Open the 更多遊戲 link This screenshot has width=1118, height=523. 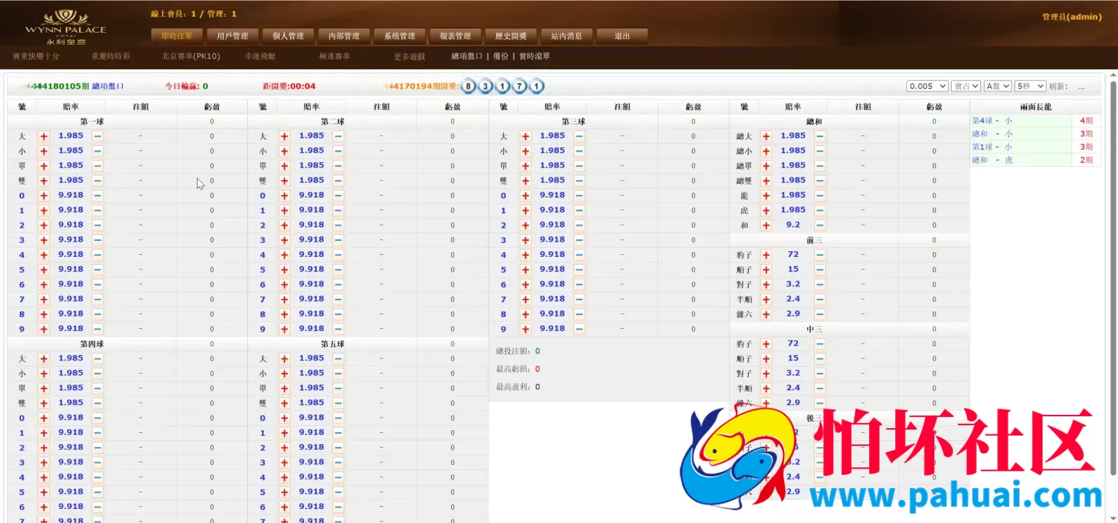pyautogui.click(x=409, y=56)
